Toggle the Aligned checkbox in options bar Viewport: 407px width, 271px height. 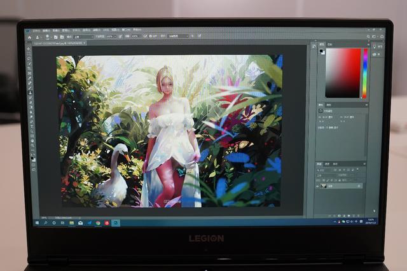(x=151, y=36)
